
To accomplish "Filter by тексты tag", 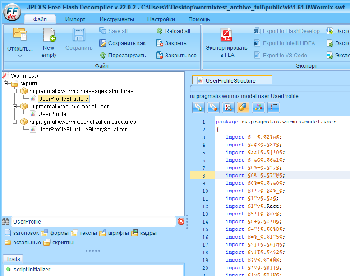I will [x=84, y=233].
